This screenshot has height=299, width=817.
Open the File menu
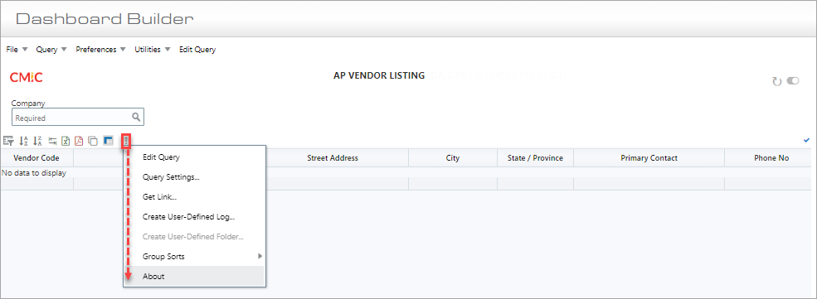[x=17, y=50]
